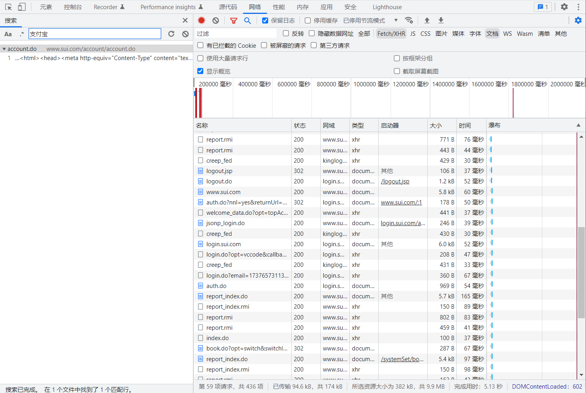Stop recording network log with red button

tap(201, 20)
